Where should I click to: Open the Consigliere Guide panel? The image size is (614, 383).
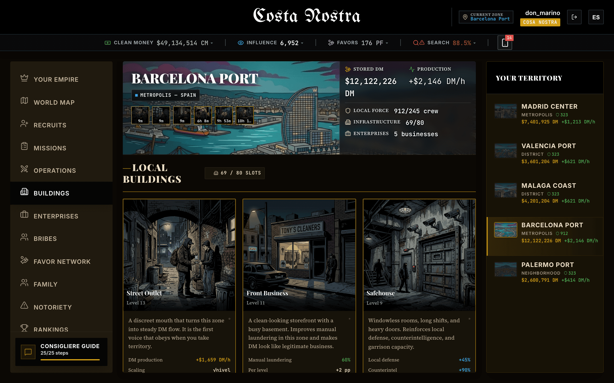(x=61, y=352)
